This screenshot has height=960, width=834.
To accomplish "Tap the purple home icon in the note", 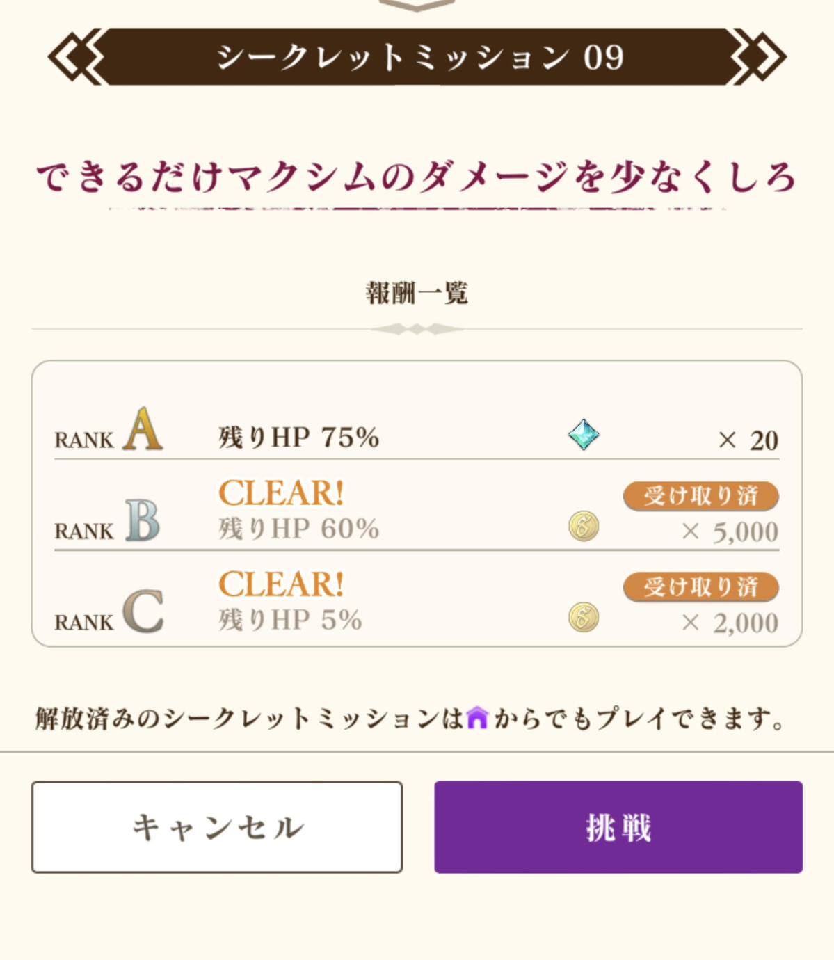I will point(477,717).
